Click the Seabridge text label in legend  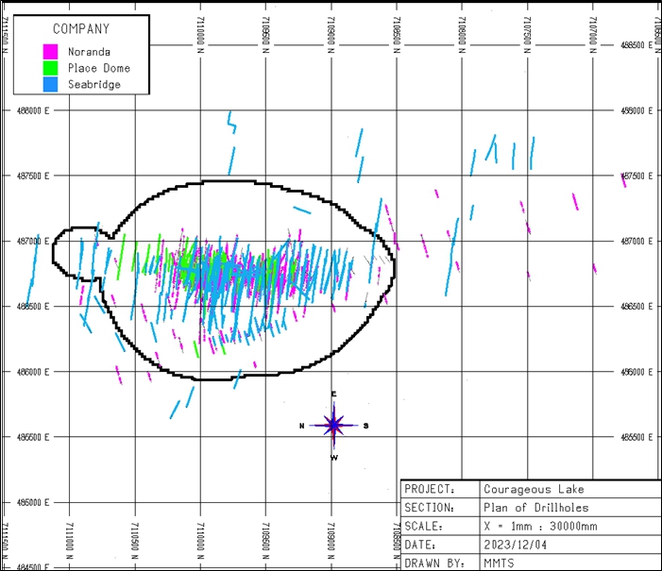click(x=94, y=84)
